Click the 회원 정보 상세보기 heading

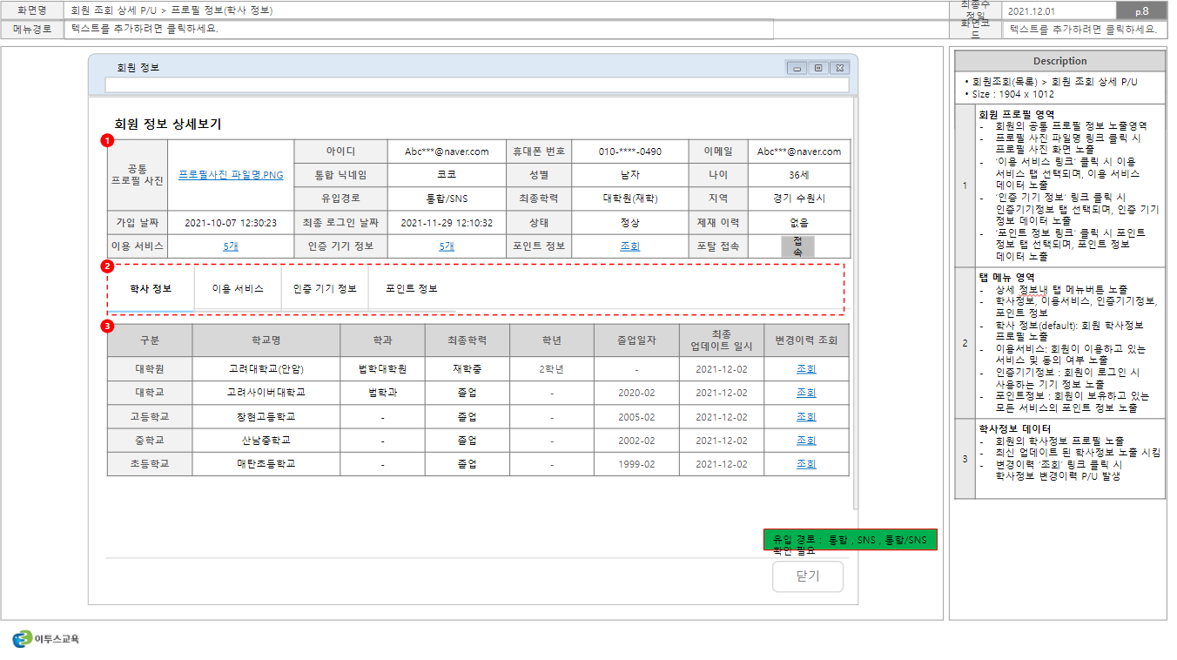pyautogui.click(x=168, y=125)
